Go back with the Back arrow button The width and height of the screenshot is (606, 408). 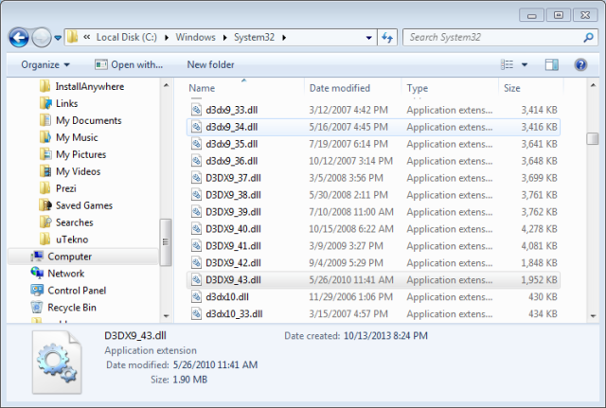(19, 38)
